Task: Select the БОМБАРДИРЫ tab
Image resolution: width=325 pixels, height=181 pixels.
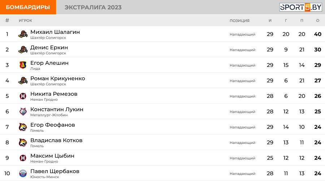Action: (x=28, y=7)
